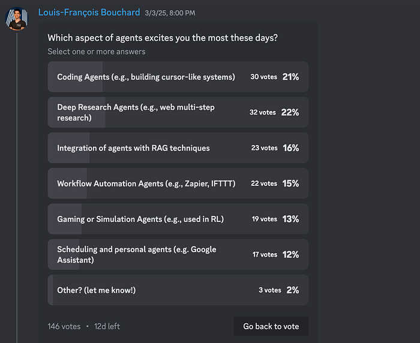Select Scheduling and personal agents option
Screen dimensions: 420x343
point(178,255)
